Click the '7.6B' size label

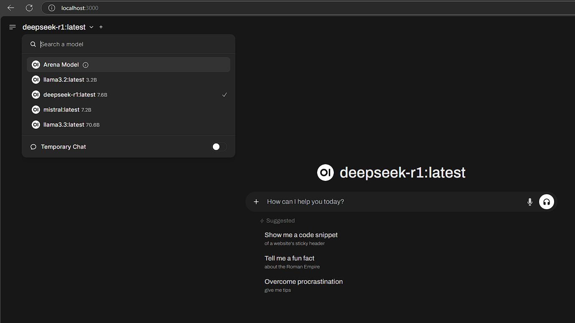[102, 95]
